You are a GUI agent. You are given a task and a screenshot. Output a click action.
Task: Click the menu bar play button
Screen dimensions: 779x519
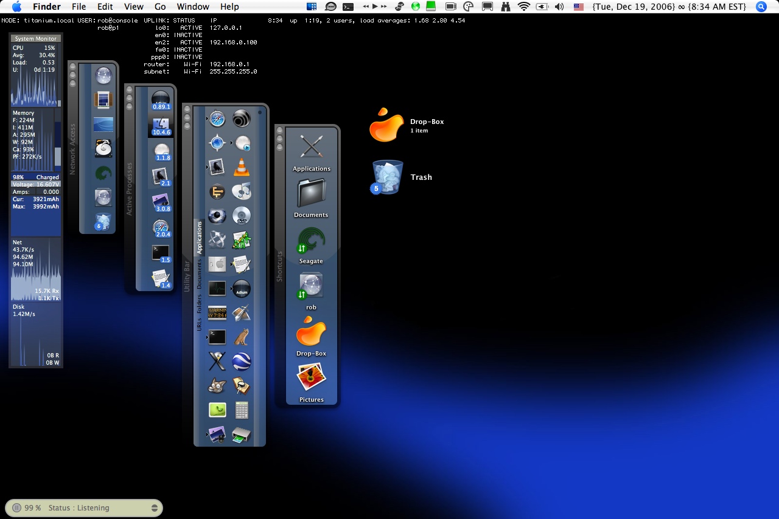coord(376,7)
